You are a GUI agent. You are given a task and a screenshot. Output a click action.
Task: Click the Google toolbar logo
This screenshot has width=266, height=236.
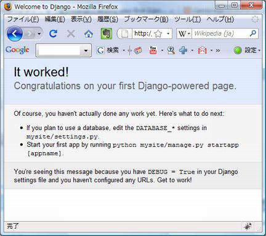point(17,50)
